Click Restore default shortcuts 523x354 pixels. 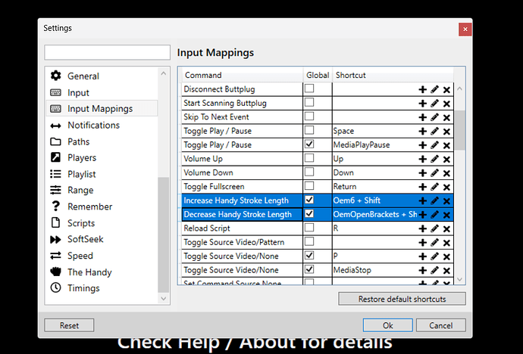coord(402,299)
